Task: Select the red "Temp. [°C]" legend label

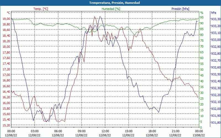Action: (x=41, y=9)
